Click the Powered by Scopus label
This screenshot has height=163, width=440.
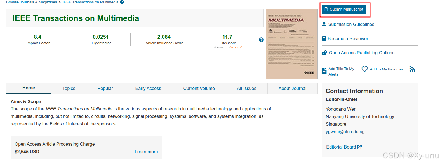pos(228,47)
